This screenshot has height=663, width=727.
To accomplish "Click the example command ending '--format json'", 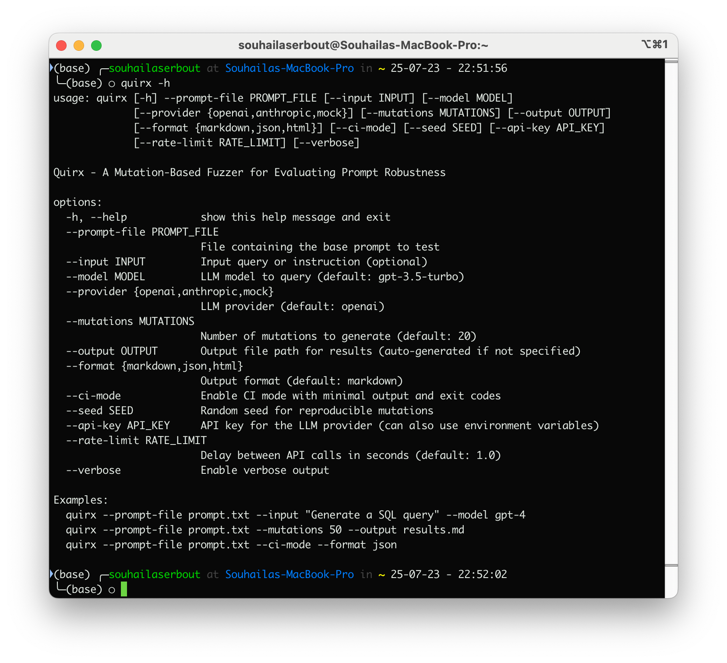I will pyautogui.click(x=231, y=545).
